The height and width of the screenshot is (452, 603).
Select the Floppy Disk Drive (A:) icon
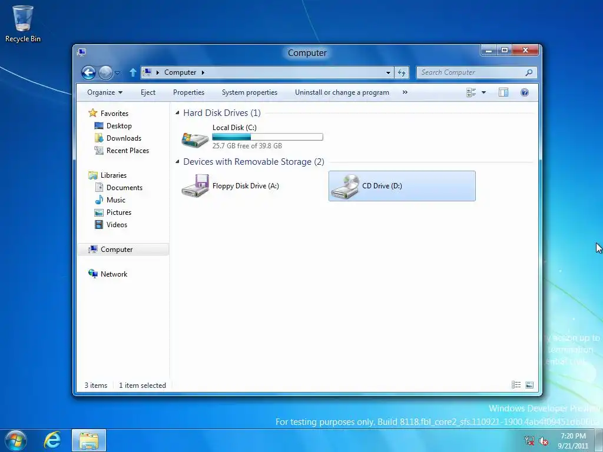(x=195, y=186)
